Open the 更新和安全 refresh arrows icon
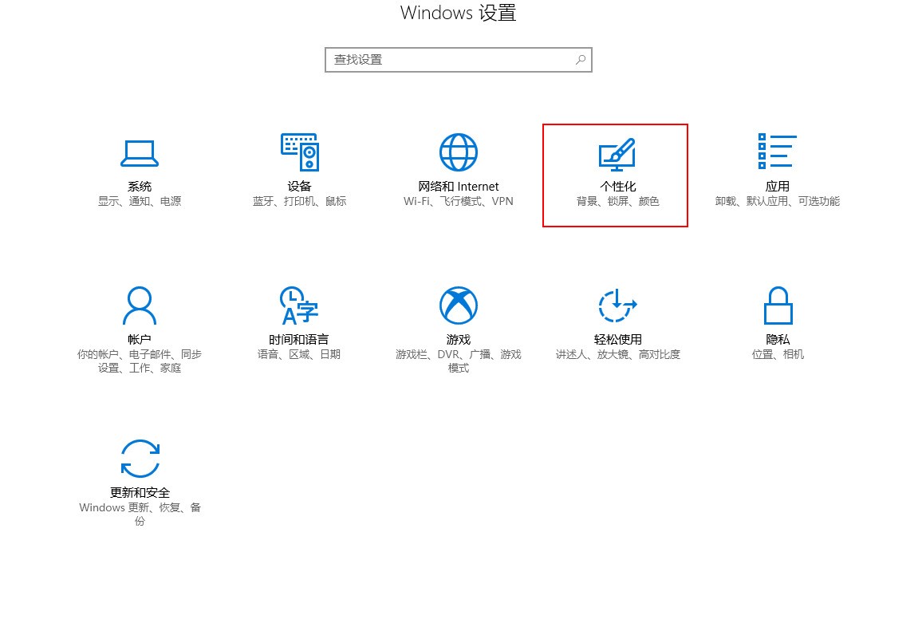This screenshot has height=619, width=922. point(140,459)
